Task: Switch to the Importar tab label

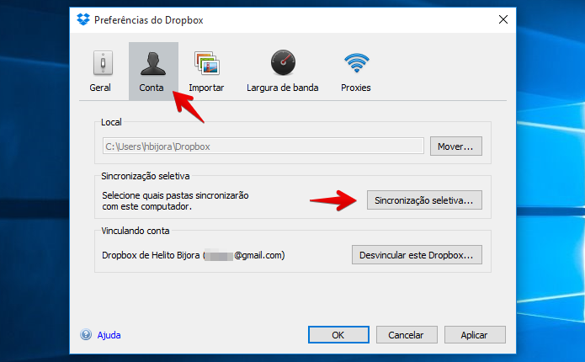Action: point(206,88)
